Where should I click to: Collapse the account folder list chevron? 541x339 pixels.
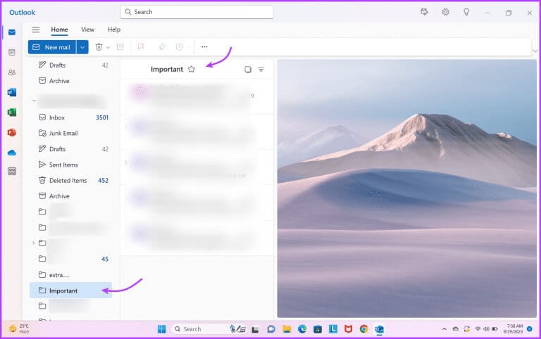[34, 101]
